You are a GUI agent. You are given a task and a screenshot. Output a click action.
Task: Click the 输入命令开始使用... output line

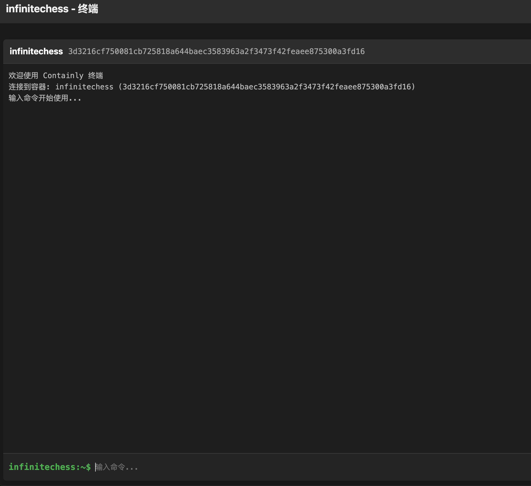tap(45, 98)
